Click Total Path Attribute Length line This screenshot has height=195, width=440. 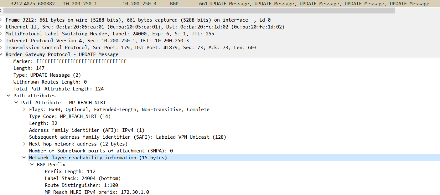58,89
